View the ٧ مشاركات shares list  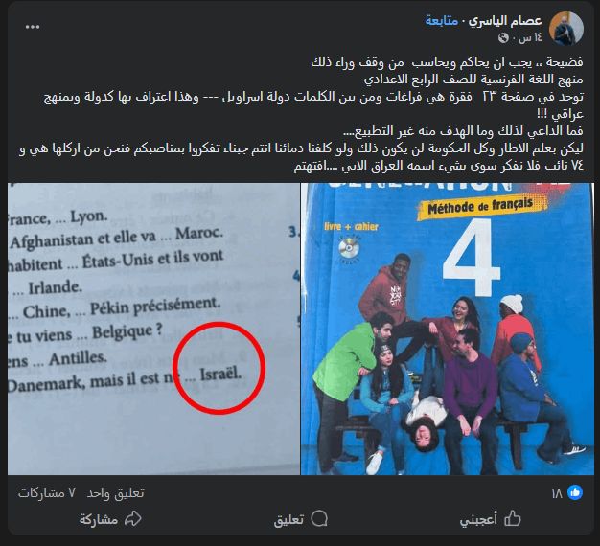click(47, 493)
